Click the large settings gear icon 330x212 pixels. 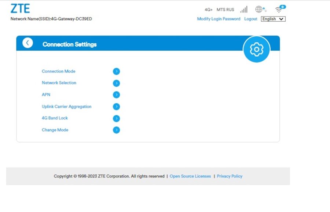pos(256,49)
